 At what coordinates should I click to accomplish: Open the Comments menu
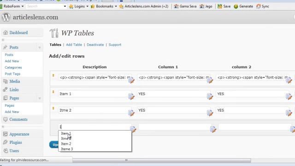18,119
